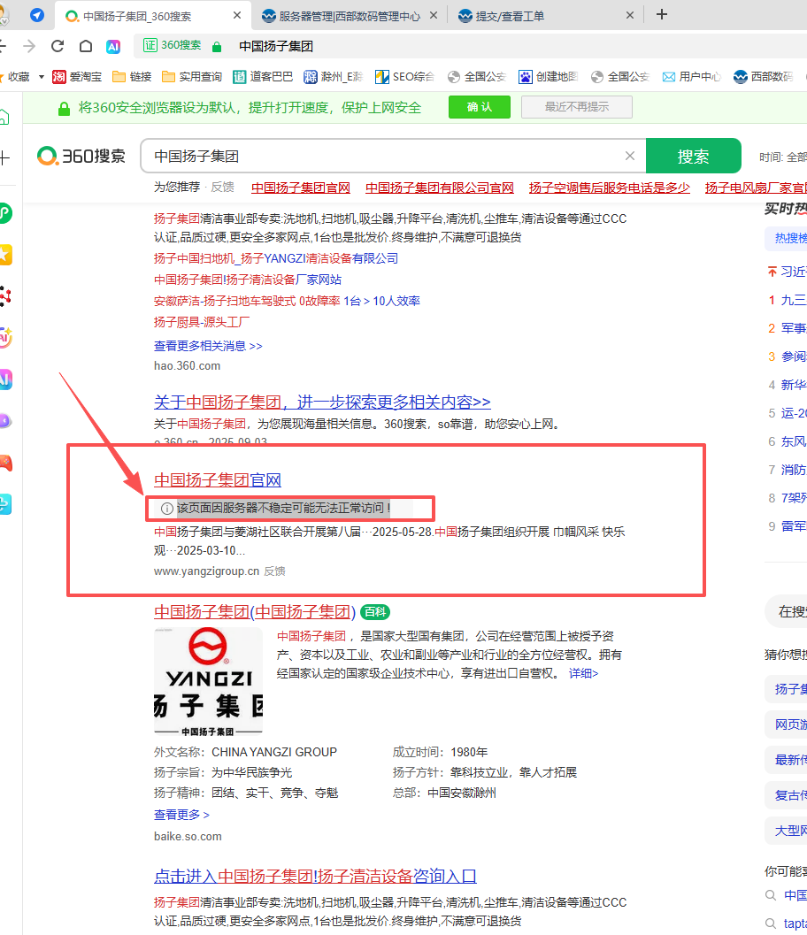807x935 pixels.
Task: Open the 道客巴巴 bookmark
Action: tap(263, 77)
